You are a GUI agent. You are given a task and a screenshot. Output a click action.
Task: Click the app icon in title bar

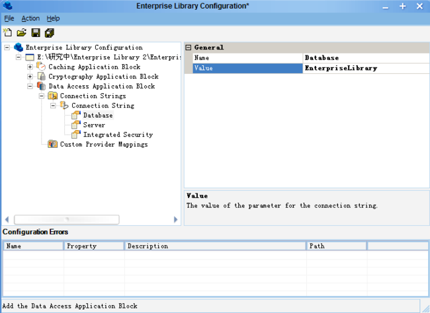coord(8,5)
